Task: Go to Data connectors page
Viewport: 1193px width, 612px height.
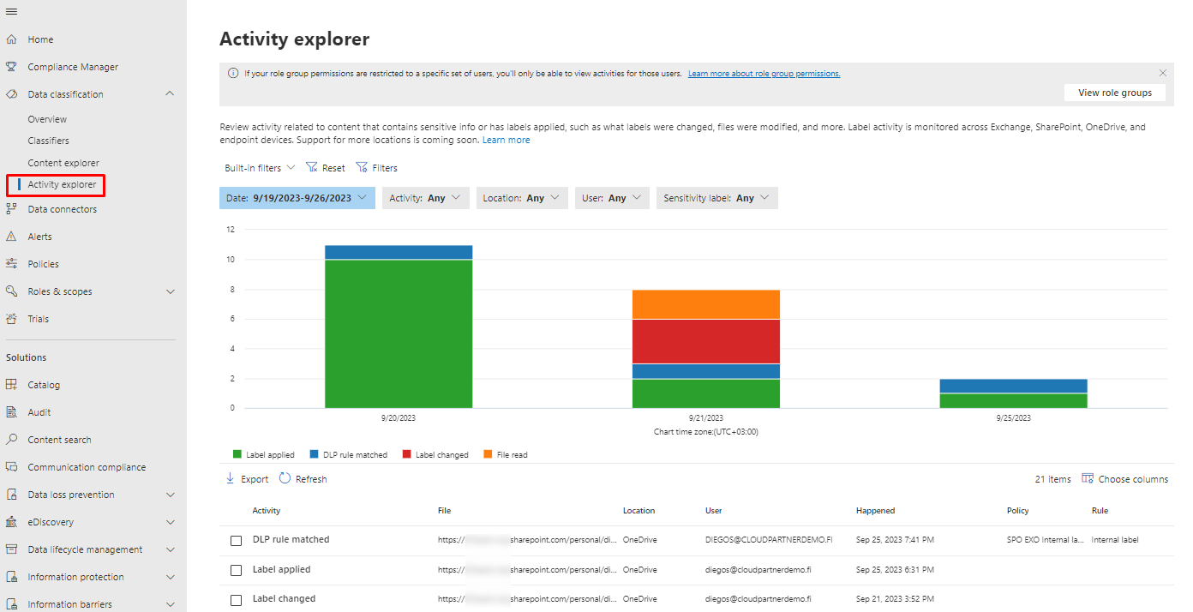Action: click(x=62, y=209)
